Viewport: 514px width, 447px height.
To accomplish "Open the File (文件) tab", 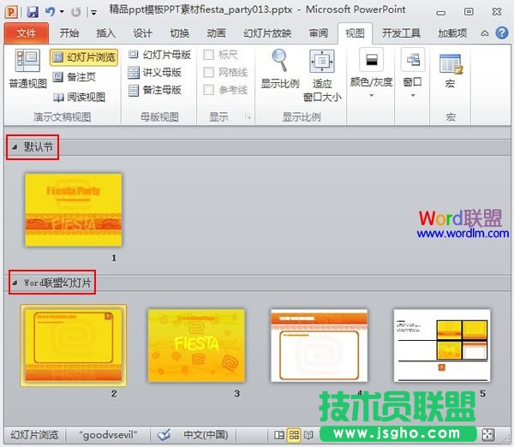I will click(27, 33).
